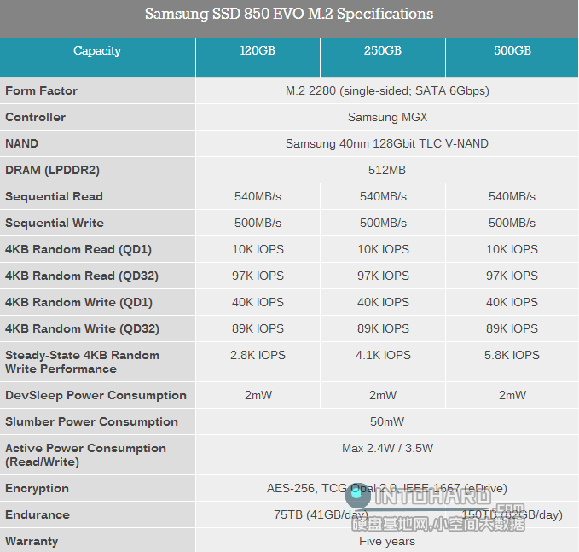Select the 'NAND' row label
The height and width of the screenshot is (552, 579).
21,143
